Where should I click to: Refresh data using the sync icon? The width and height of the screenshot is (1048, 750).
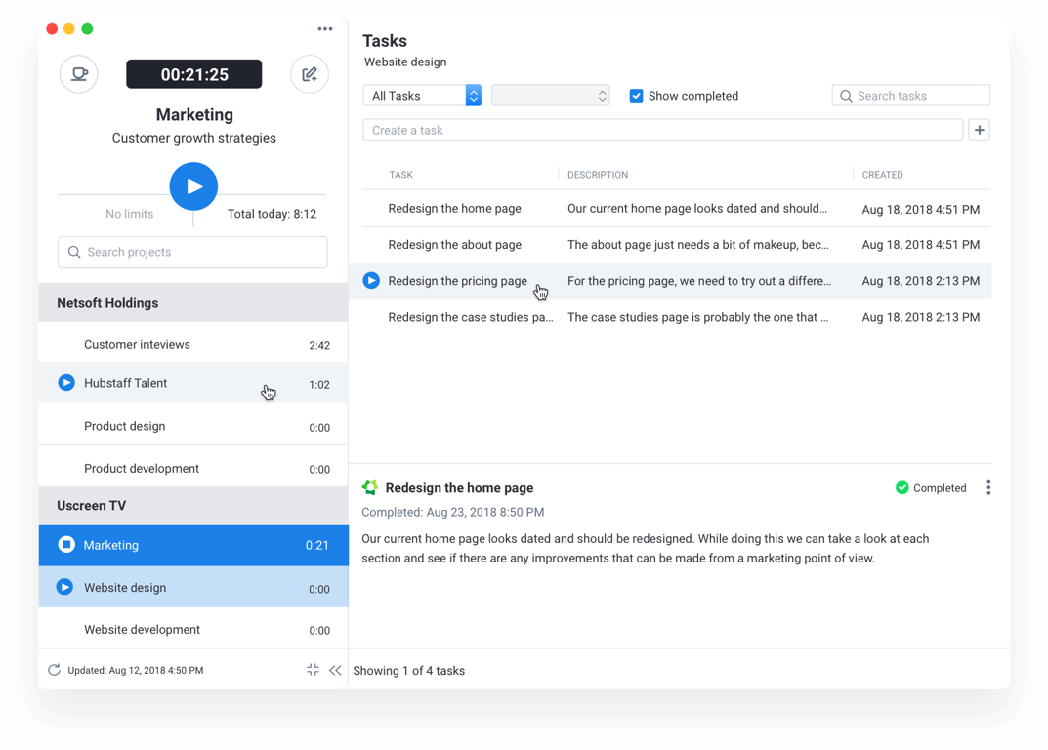pyautogui.click(x=54, y=670)
